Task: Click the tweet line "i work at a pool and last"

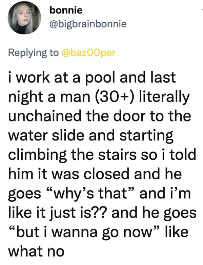Action: click(x=92, y=78)
